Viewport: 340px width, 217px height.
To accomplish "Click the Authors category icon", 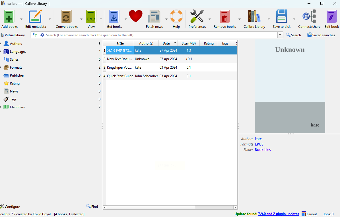I will pos(6,43).
